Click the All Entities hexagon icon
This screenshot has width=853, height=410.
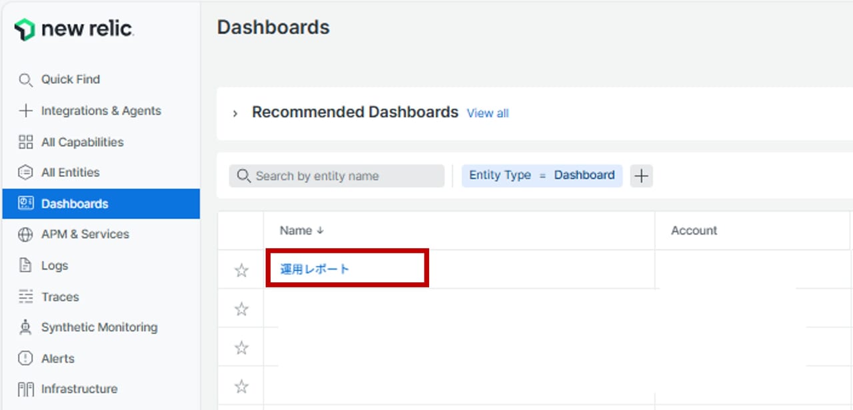point(25,173)
